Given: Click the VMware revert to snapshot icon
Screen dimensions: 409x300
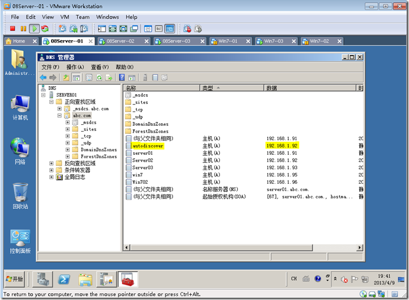Looking at the screenshot, I should point(73,28).
